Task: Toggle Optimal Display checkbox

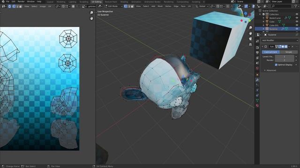Action: pos(276,65)
